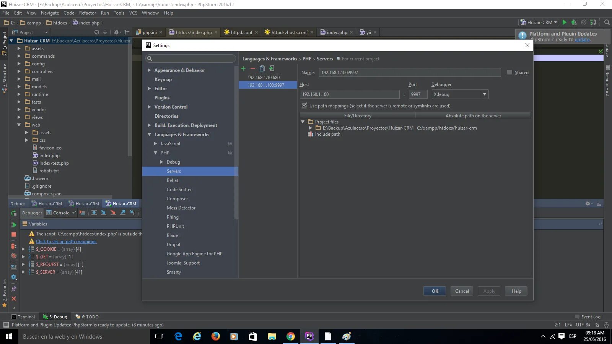Run to cursor in the debugger toolbar
This screenshot has height=344, width=612.
(x=132, y=213)
